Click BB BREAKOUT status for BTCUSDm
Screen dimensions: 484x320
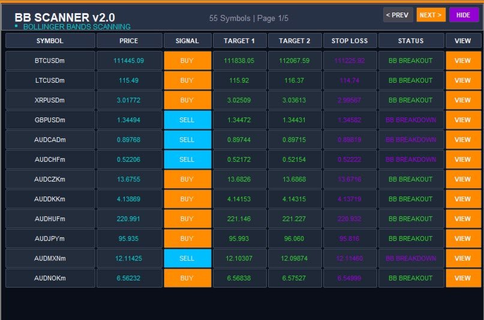(x=411, y=61)
